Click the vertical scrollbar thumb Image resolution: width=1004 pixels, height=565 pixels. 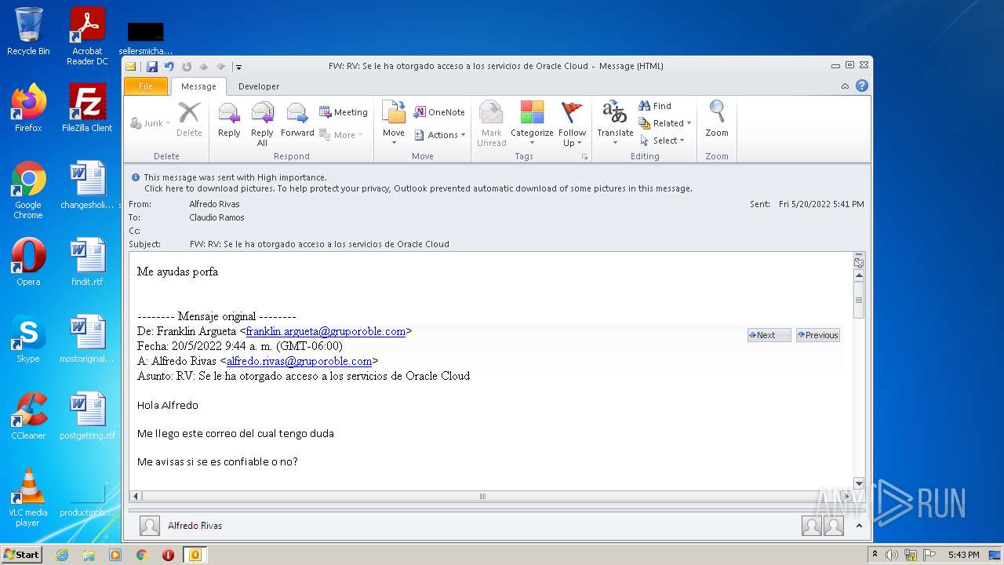[859, 301]
